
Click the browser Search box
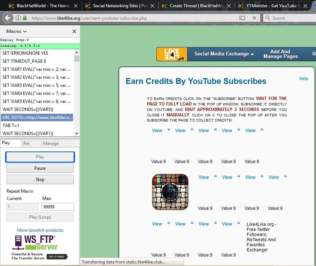pos(290,18)
